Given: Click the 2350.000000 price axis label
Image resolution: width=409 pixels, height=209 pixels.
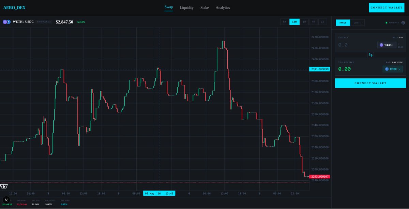Looking at the screenshot, I should (x=320, y=114).
